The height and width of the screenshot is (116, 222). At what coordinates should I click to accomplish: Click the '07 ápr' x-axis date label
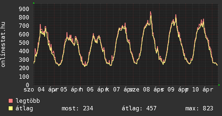(x=122, y=90)
